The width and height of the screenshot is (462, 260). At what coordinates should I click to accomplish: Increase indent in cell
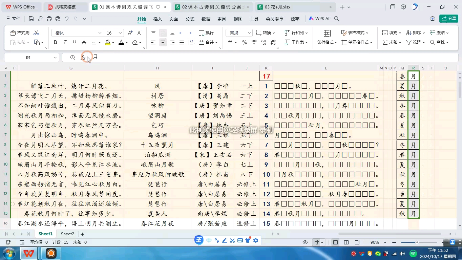pos(191,33)
